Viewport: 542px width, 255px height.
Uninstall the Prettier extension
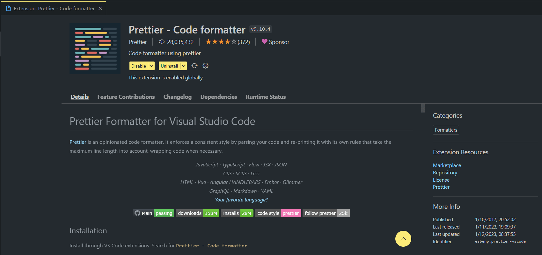tap(169, 66)
